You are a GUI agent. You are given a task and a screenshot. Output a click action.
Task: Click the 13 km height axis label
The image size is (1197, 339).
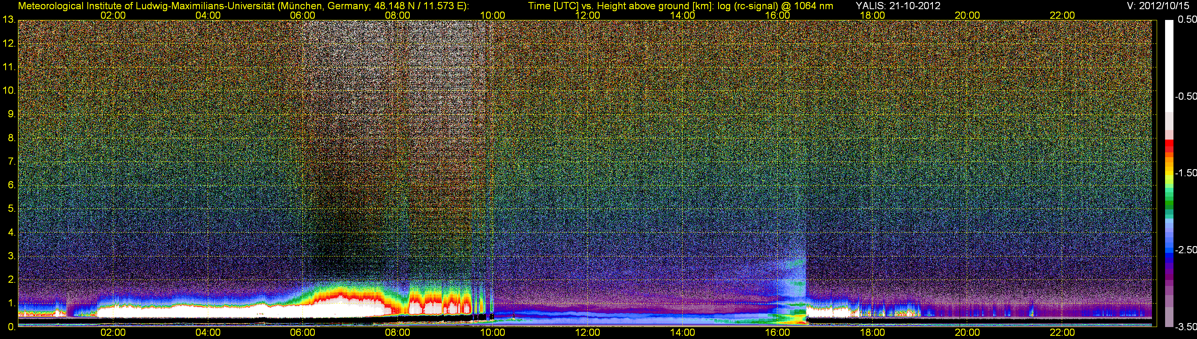click(9, 20)
